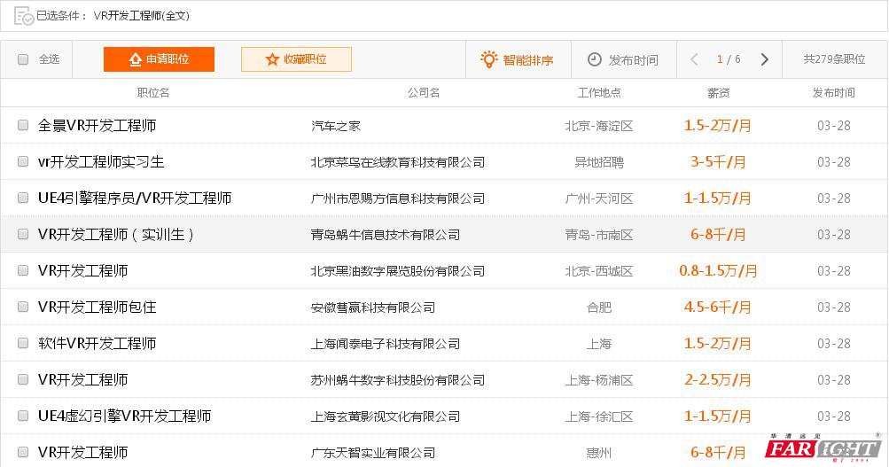This screenshot has width=889, height=467.
Task: Check the box for 全景VR开发工程师
Action: [23, 126]
